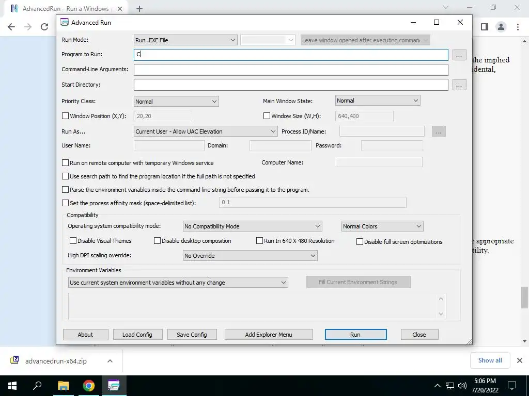Open the Chrome three-dot menu
Viewport: 529px width, 396px height.
[x=518, y=27]
